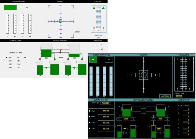The width and height of the screenshot is (196, 139).
Task: Click the green tracking reticle in white panel
Action: (60, 21)
